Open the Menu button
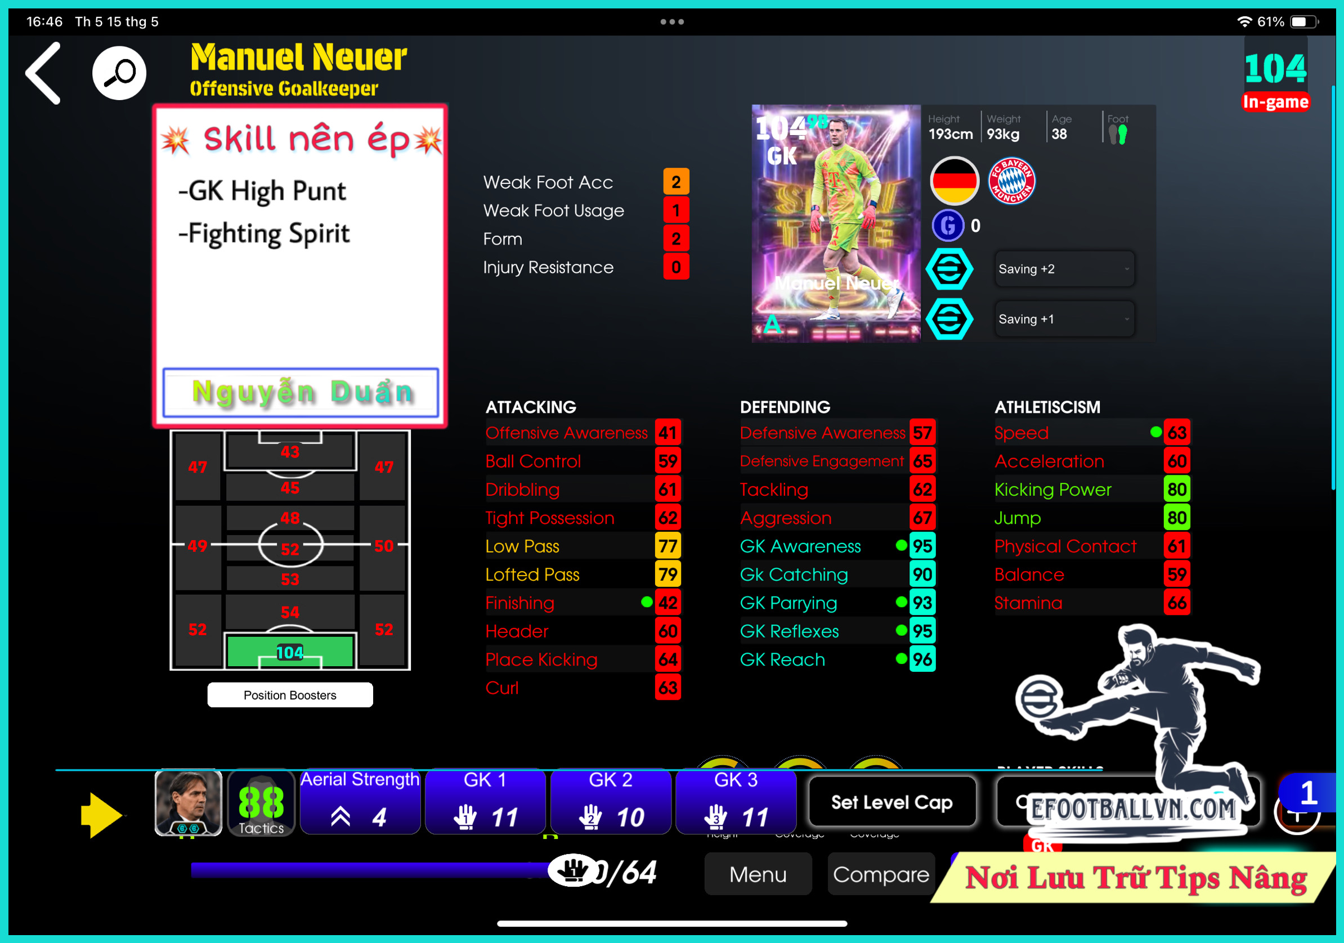The width and height of the screenshot is (1344, 943). click(x=758, y=874)
